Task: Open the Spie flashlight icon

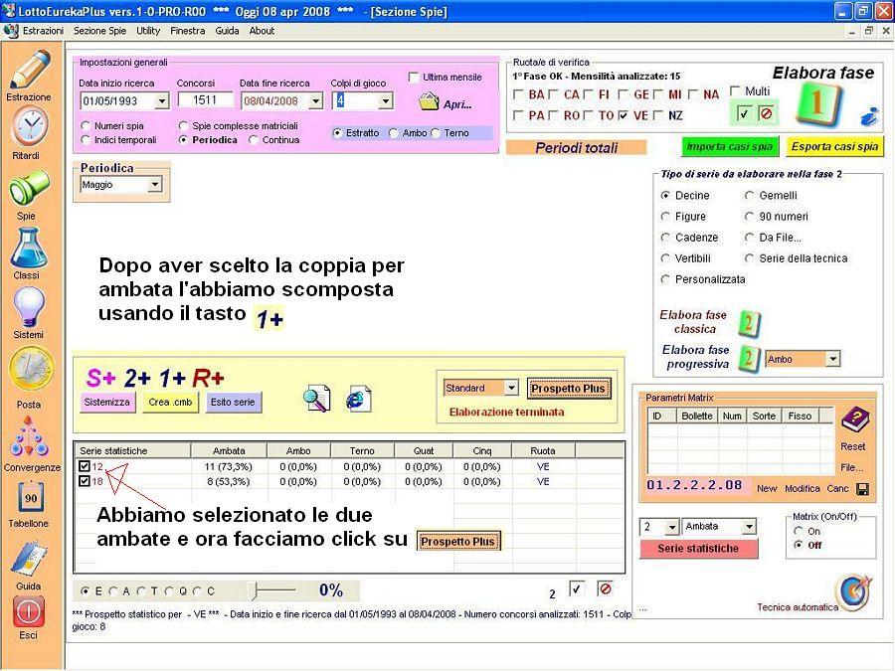Action: tap(29, 188)
